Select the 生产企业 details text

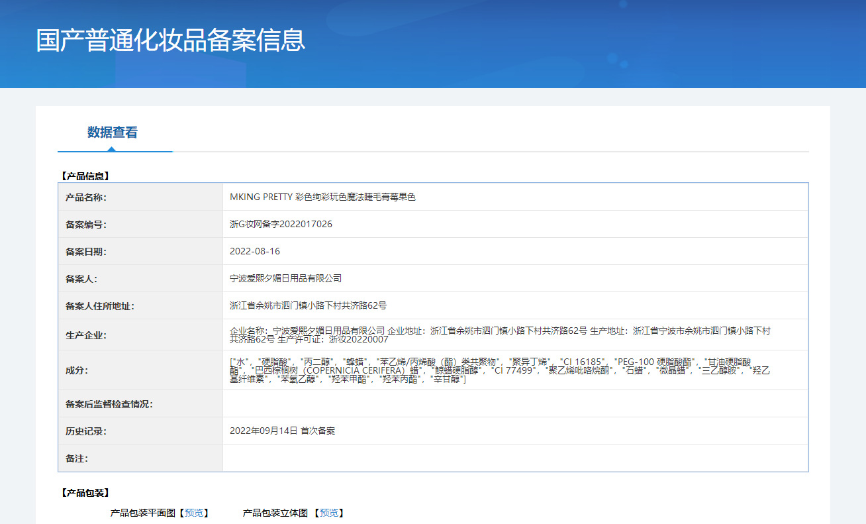click(500, 335)
